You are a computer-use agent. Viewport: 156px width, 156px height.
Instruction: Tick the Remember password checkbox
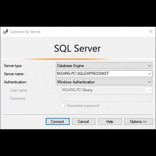63,105
